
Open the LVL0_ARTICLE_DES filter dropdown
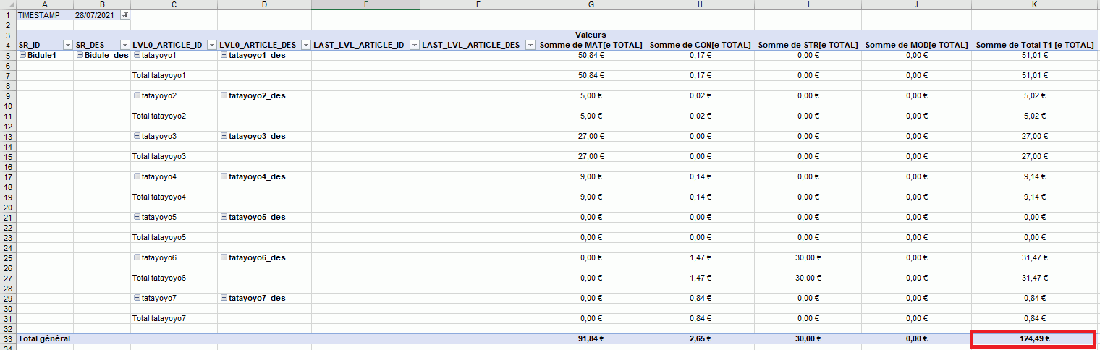[x=305, y=45]
